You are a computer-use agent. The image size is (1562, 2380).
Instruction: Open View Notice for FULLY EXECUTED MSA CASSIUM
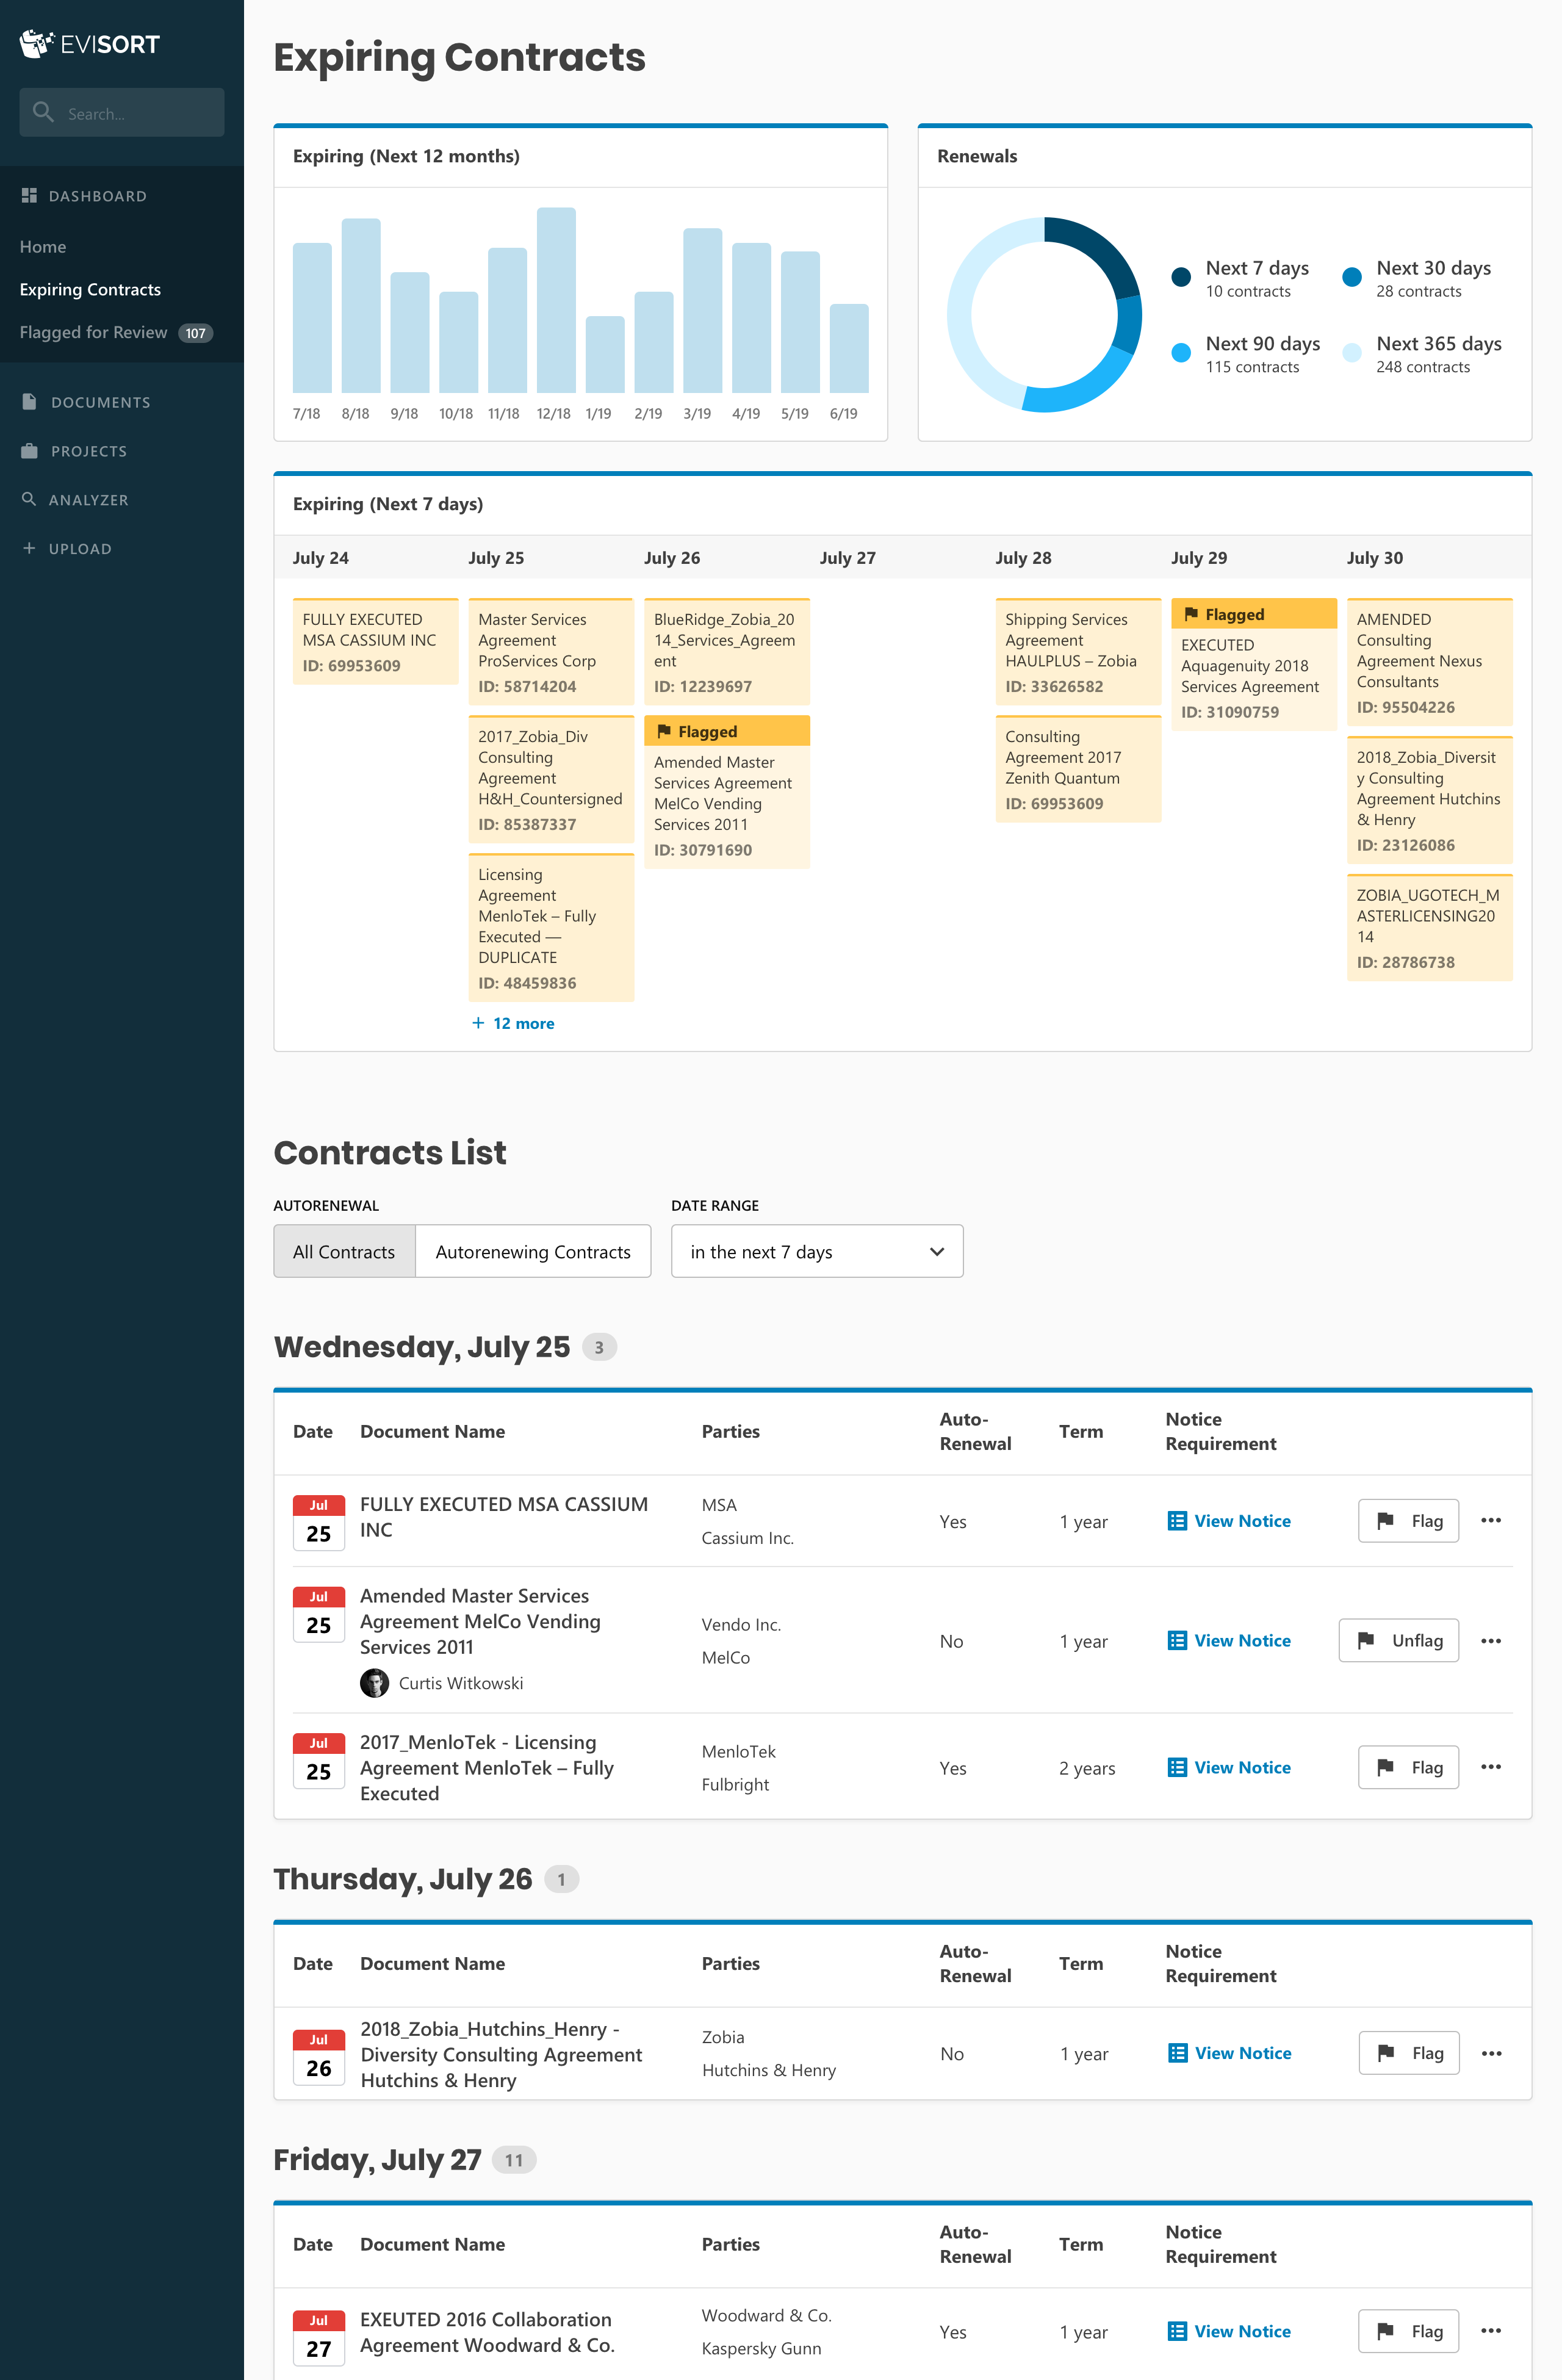1241,1521
